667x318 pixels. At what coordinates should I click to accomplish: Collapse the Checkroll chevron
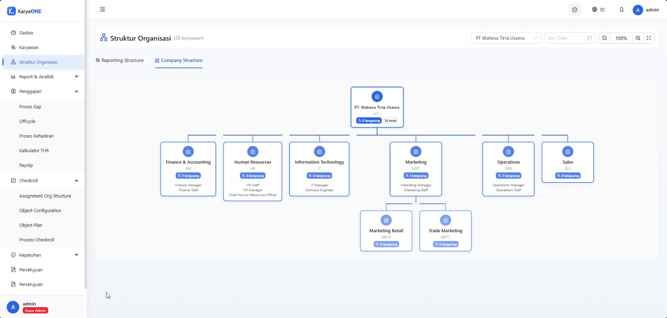click(76, 180)
